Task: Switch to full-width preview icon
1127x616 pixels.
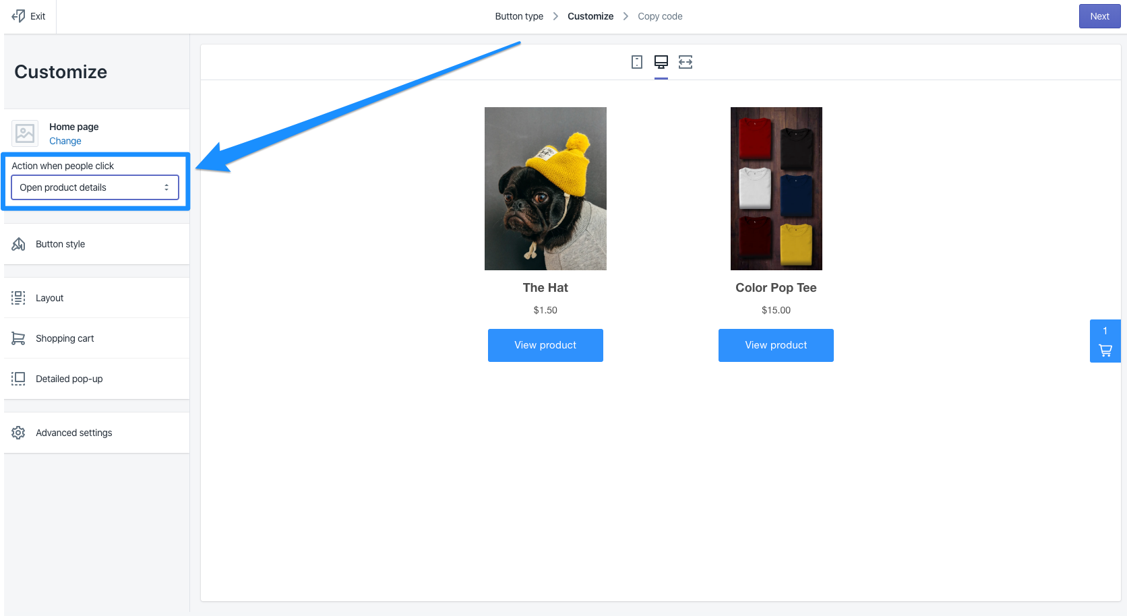Action: coord(686,62)
